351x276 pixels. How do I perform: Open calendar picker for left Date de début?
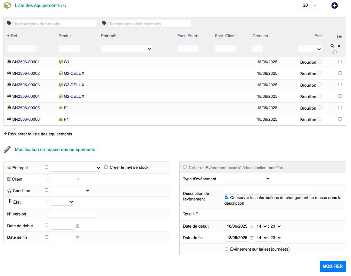[77, 226]
